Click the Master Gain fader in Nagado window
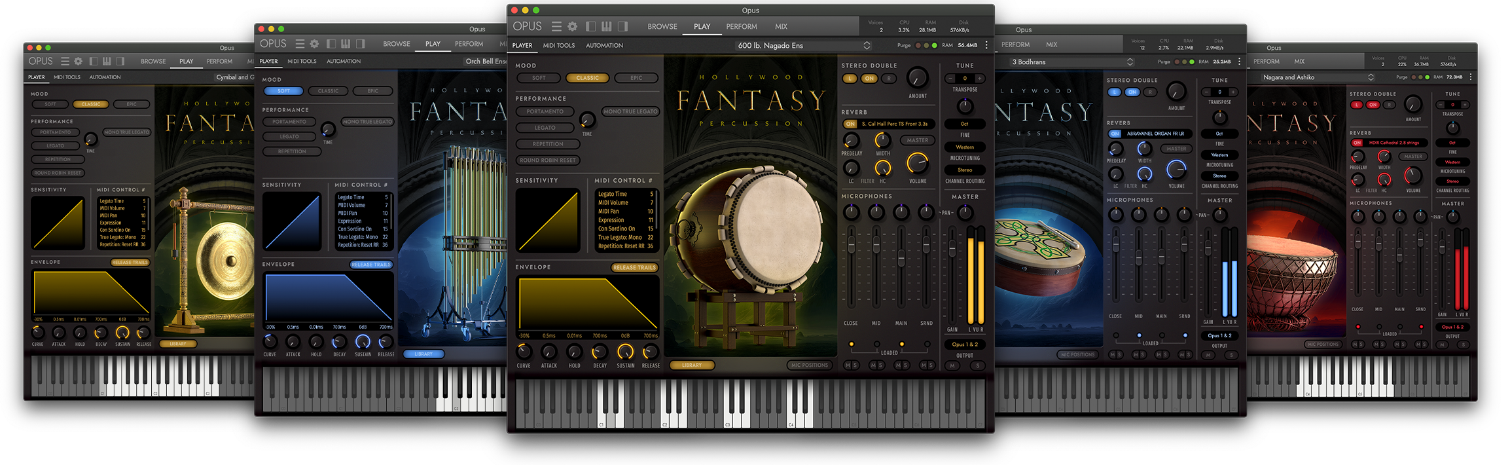Image resolution: width=1510 pixels, height=465 pixels. [952, 248]
